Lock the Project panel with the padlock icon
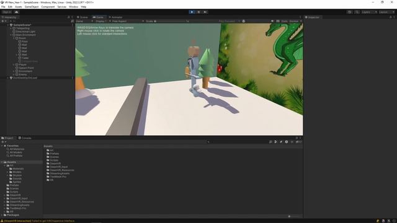The image size is (397, 223). 297,138
